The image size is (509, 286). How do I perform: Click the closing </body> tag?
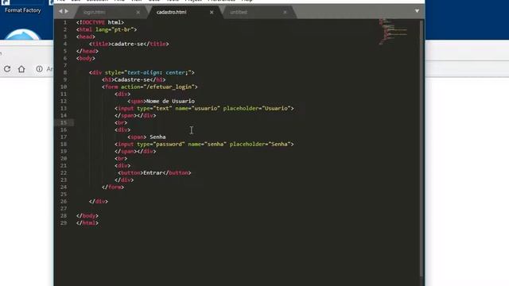(x=87, y=215)
